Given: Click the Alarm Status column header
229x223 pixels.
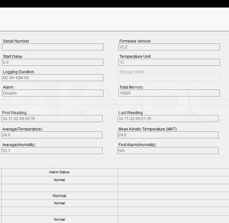Looking at the screenshot, I should (59, 172).
